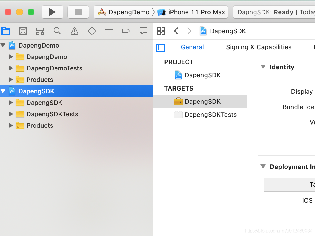Click the DapengSDK toolbox target icon
This screenshot has height=236, width=315.
point(178,101)
